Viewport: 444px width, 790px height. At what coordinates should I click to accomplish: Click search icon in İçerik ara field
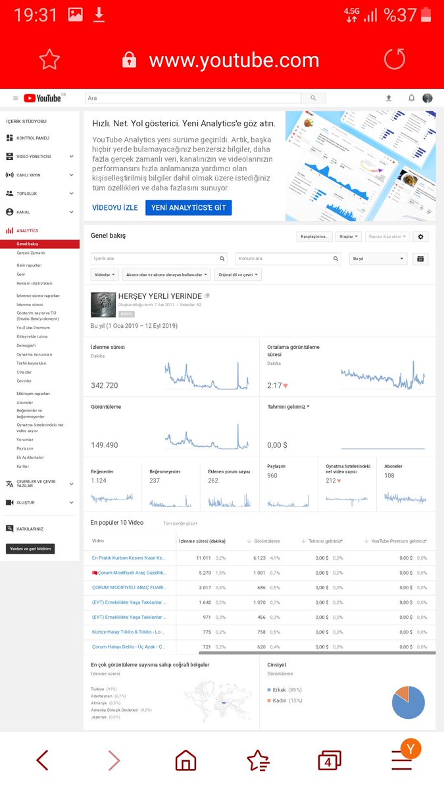pyautogui.click(x=222, y=259)
